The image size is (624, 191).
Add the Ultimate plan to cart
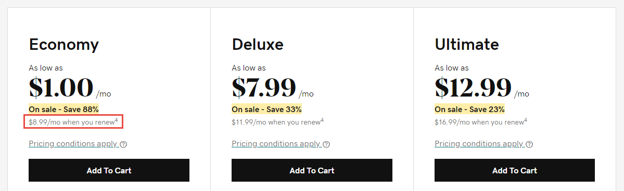coord(515,170)
